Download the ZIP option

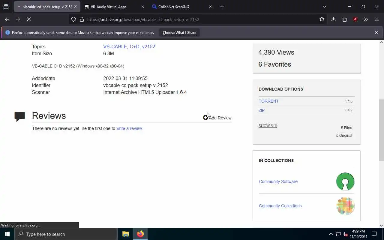click(262, 110)
